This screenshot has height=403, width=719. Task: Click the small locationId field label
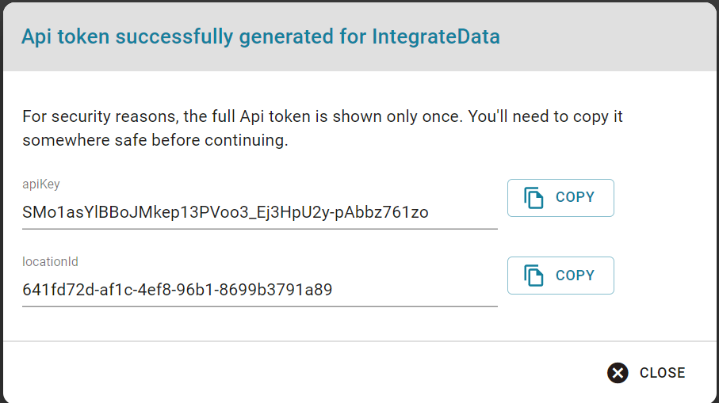click(50, 261)
